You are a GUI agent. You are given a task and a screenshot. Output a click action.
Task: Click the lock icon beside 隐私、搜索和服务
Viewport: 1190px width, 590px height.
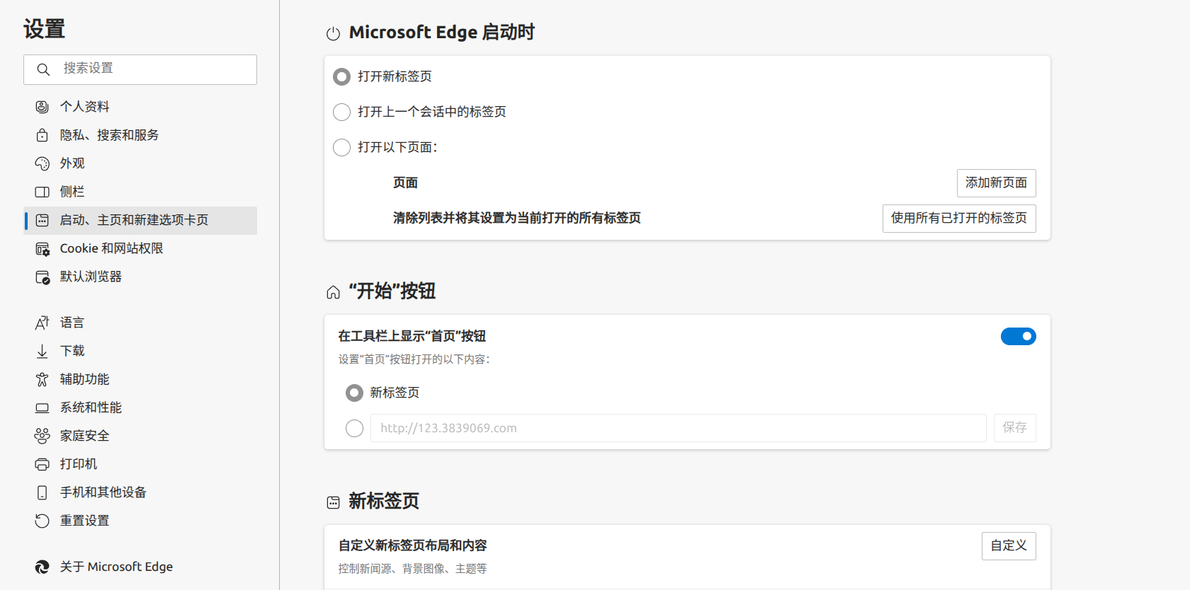(x=42, y=135)
